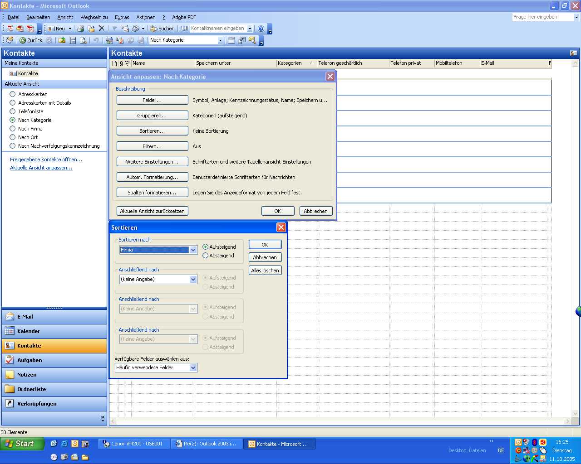The image size is (581, 464).
Task: Open the Bearbeiten menu
Action: [38, 17]
